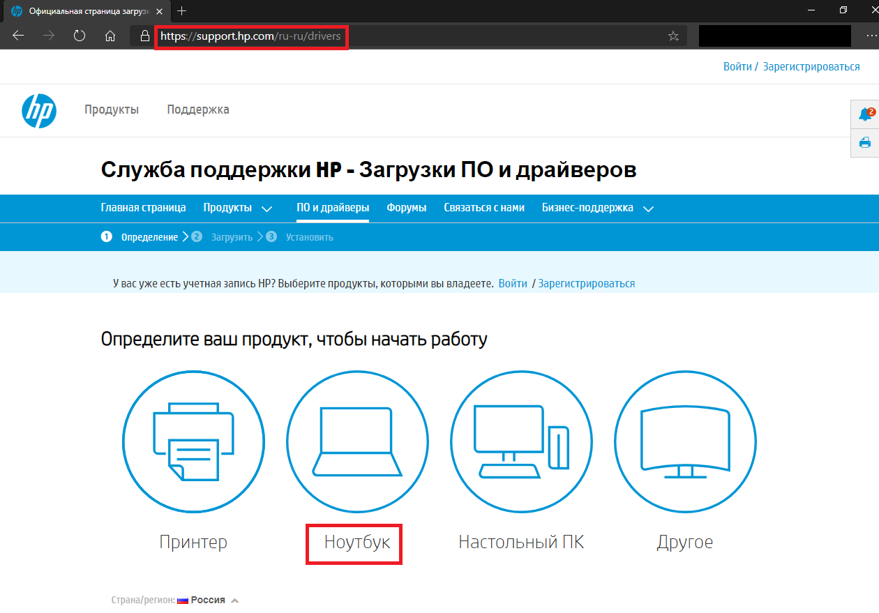Click the HP logo in the header
The height and width of the screenshot is (613, 879).
(x=39, y=111)
